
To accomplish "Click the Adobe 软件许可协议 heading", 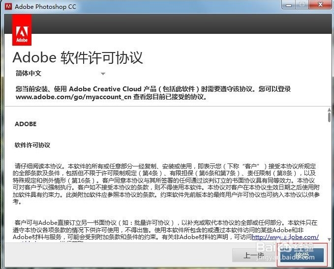I will tap(78, 57).
